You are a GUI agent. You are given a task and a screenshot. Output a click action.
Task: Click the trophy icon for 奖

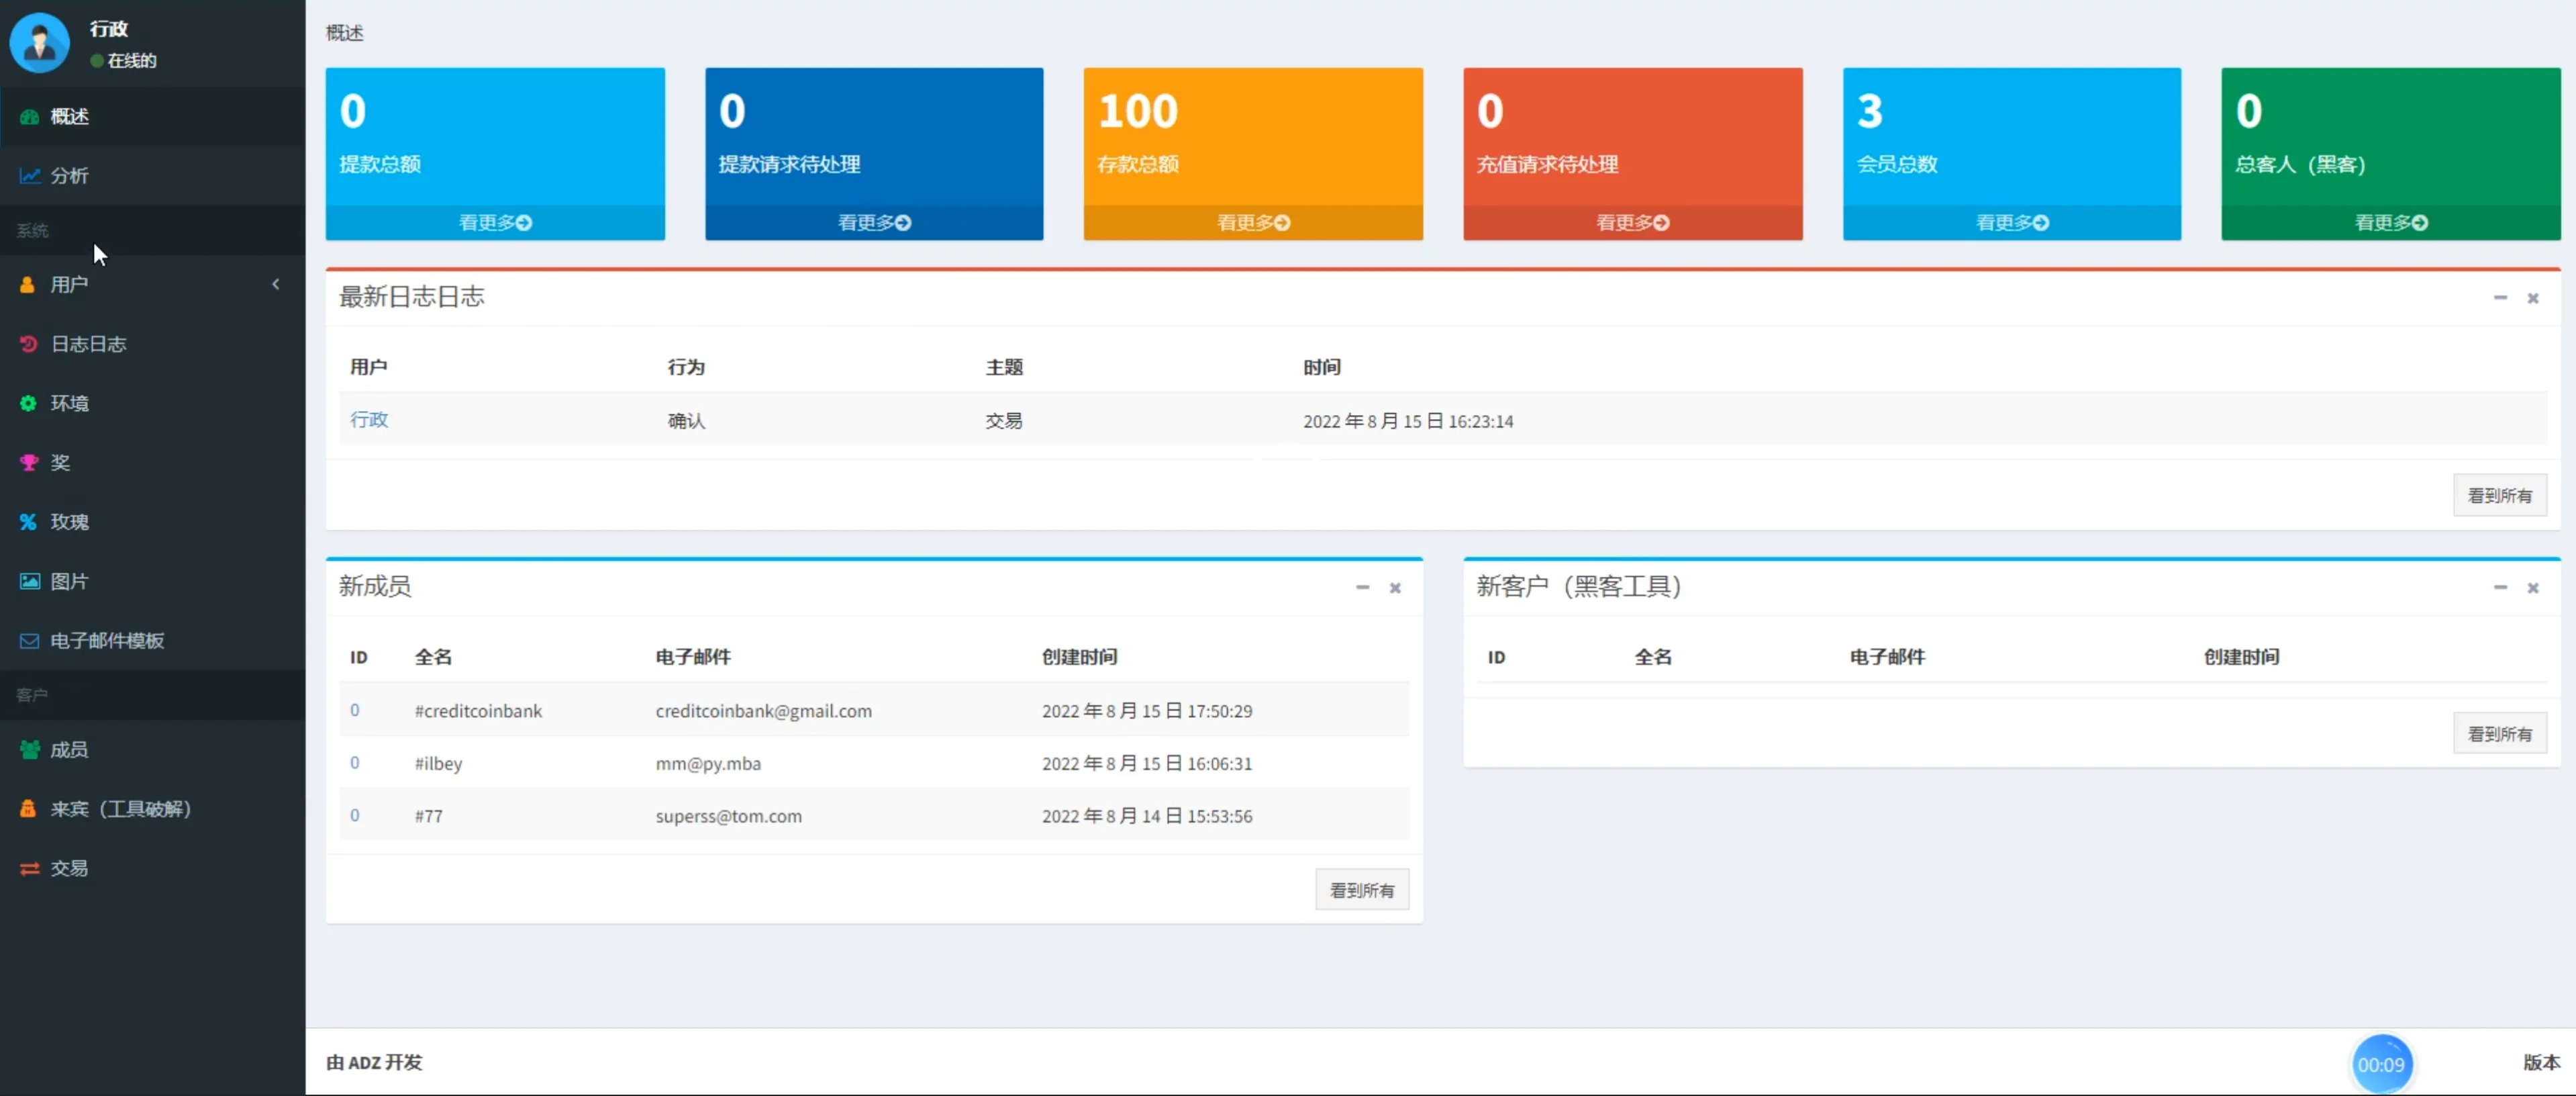click(28, 463)
